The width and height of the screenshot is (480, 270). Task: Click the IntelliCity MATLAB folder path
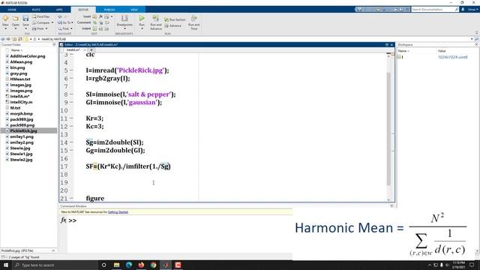click(53, 39)
